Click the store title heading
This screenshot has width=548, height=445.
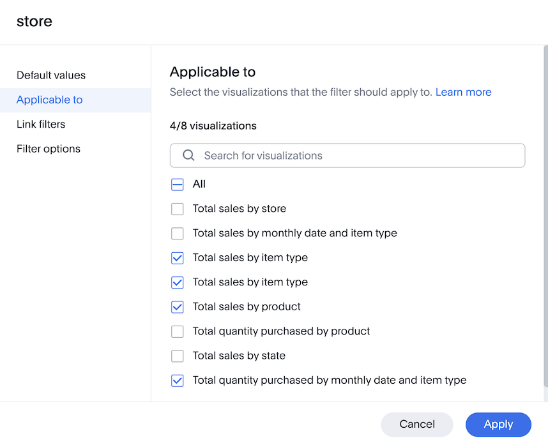point(34,21)
